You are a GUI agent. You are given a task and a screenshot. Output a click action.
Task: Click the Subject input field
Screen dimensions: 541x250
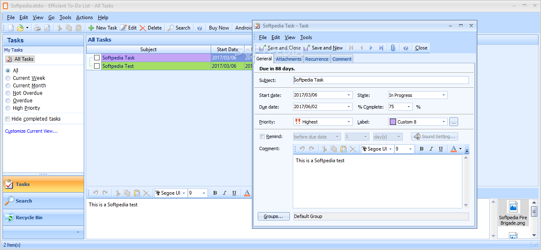point(381,80)
